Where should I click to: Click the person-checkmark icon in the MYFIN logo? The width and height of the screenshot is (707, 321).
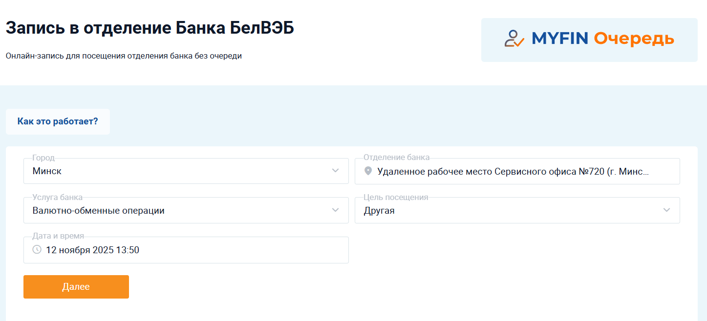coord(514,39)
